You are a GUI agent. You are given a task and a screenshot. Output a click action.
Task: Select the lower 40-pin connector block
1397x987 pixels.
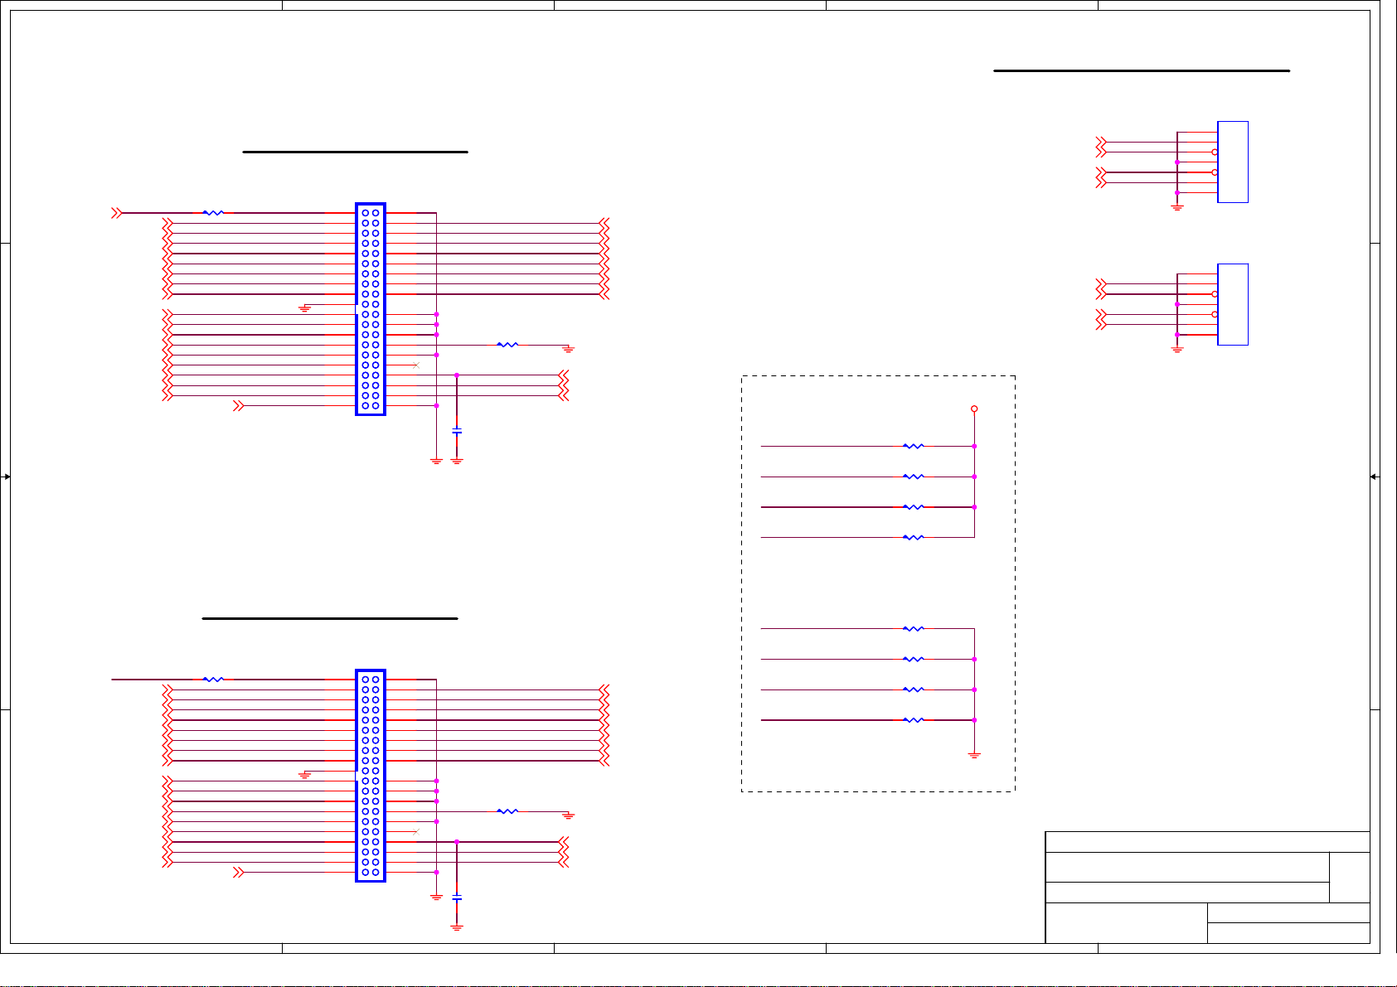click(371, 776)
